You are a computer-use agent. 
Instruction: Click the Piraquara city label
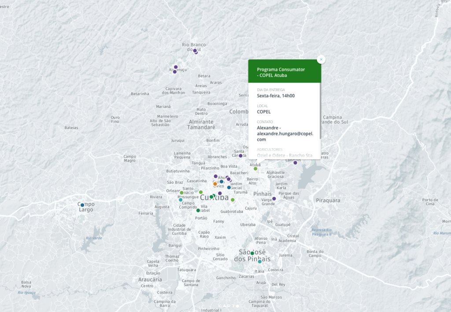pyautogui.click(x=328, y=200)
